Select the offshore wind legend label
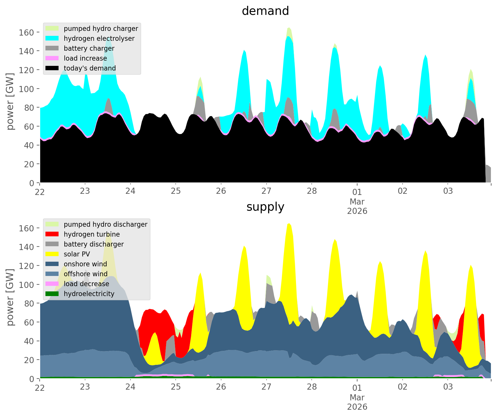 86,274
